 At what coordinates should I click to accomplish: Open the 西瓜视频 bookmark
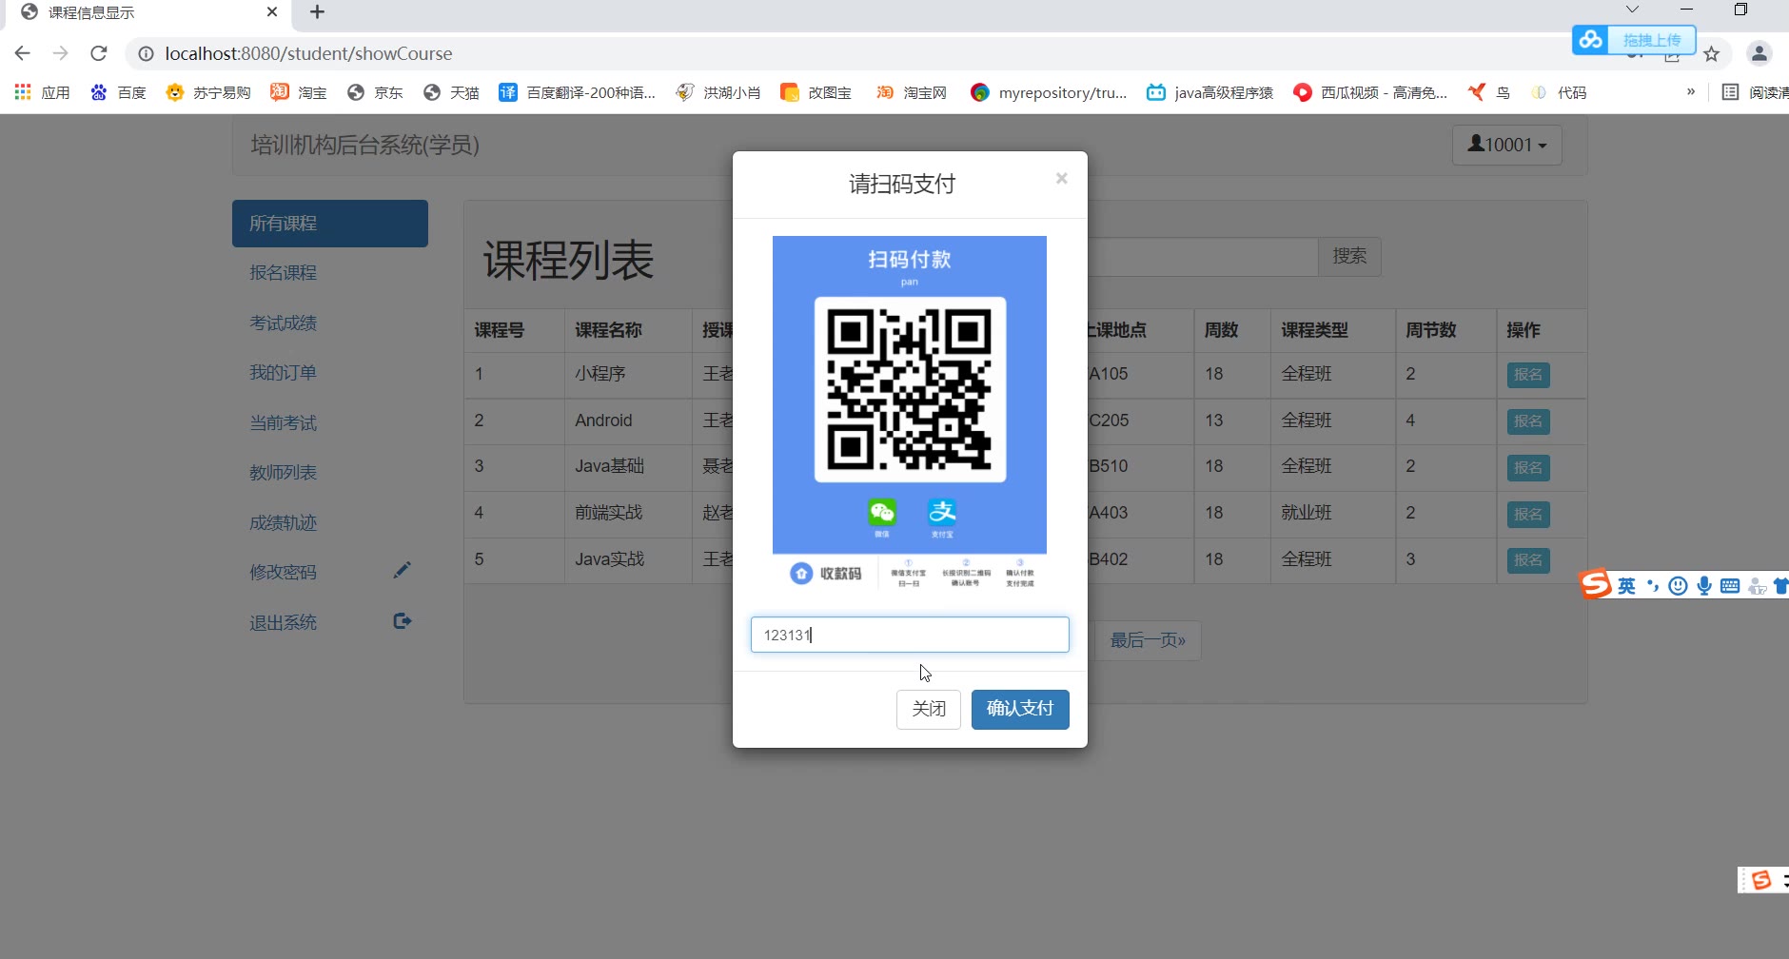[x=1370, y=92]
